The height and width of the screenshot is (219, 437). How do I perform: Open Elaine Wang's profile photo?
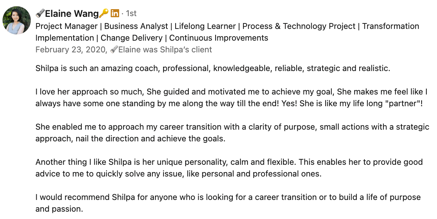[16, 21]
